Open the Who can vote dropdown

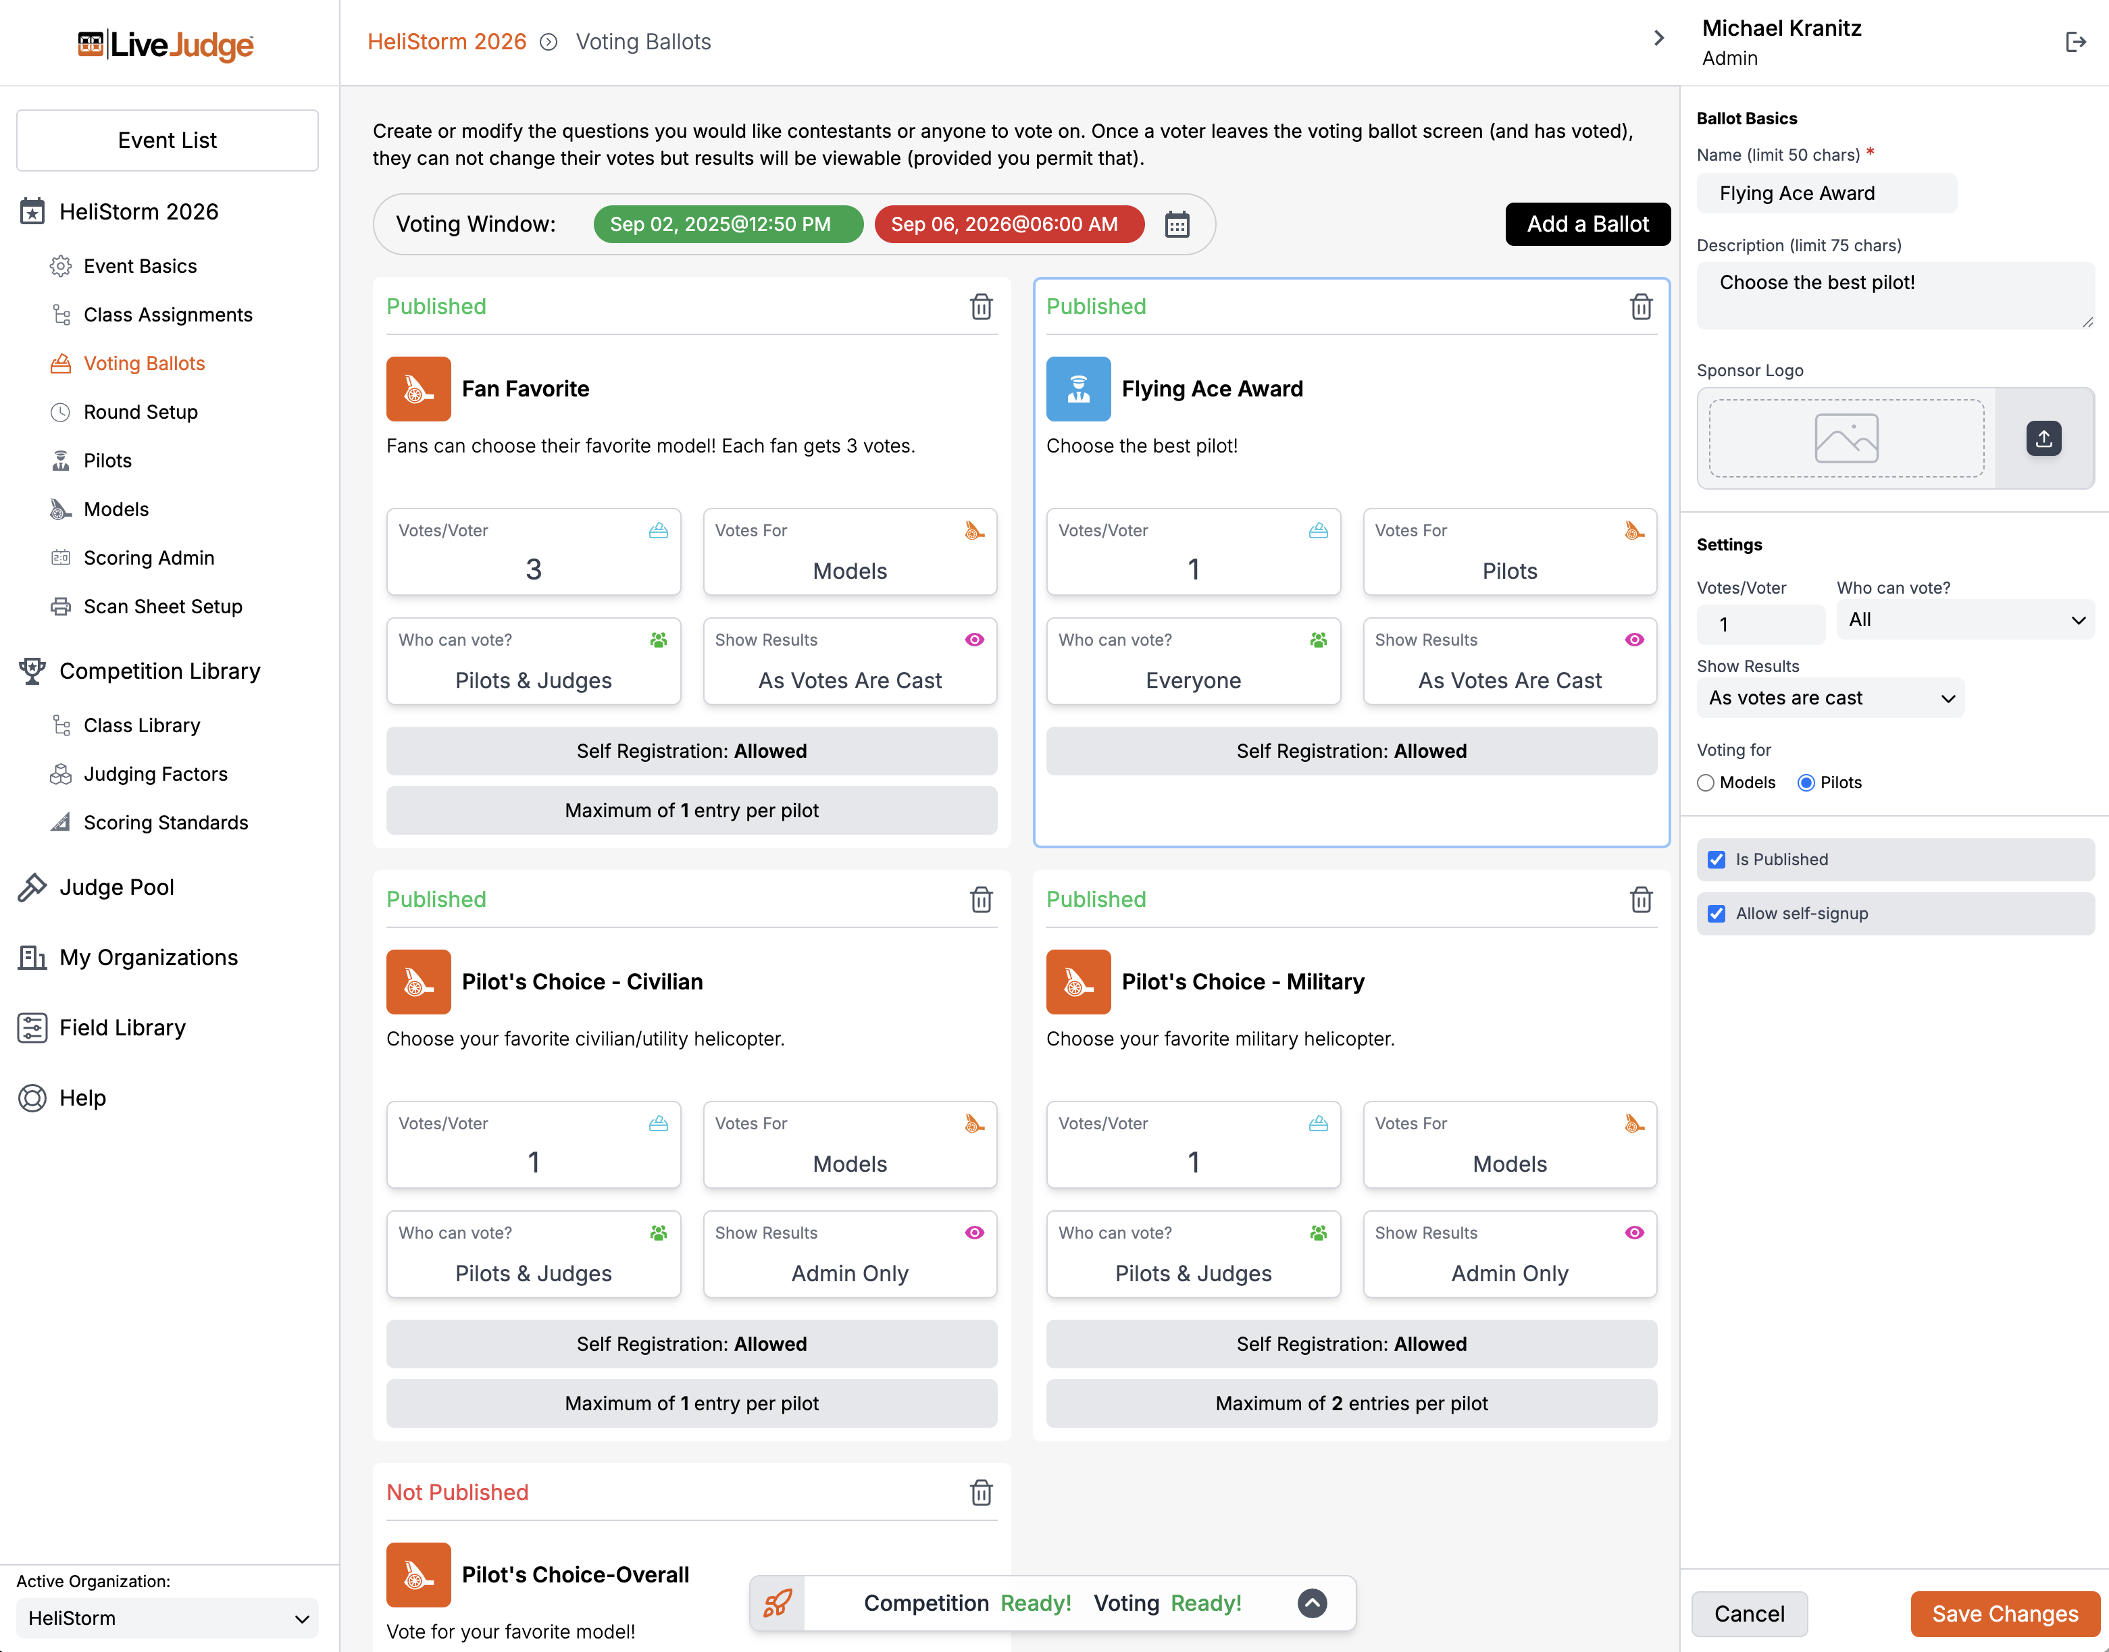pos(1965,620)
